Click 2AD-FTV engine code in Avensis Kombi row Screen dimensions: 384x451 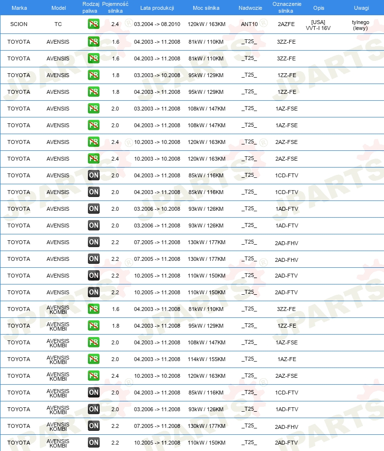click(286, 443)
